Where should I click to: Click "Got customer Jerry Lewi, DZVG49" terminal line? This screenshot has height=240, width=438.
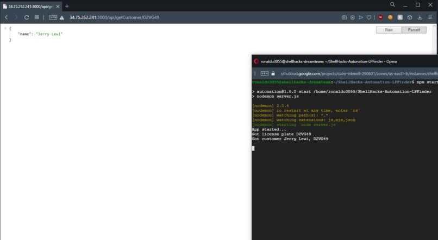click(290, 139)
